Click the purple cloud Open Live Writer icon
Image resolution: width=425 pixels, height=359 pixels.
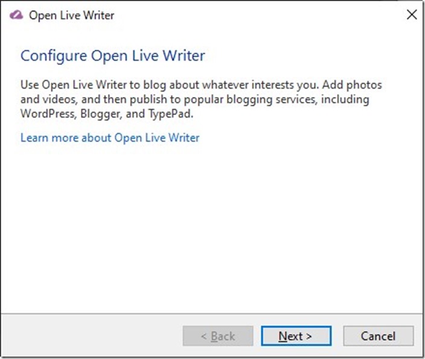tap(16, 15)
